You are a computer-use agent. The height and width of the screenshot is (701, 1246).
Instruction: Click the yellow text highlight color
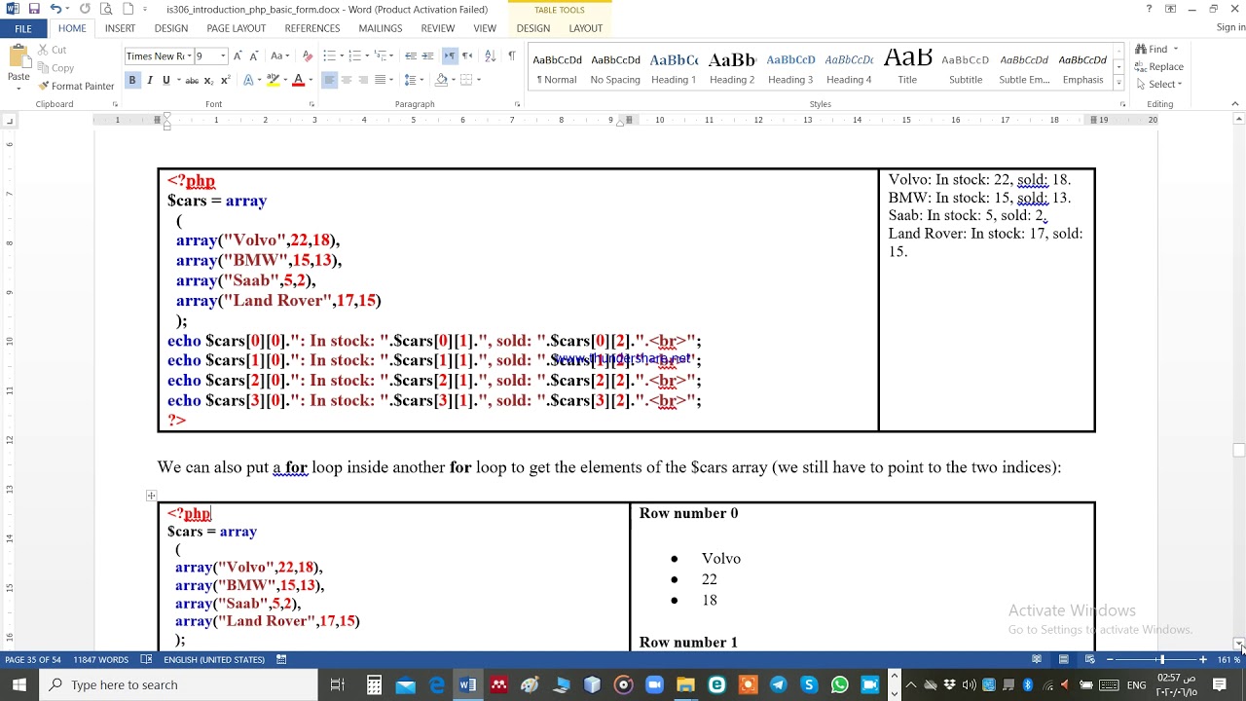click(272, 80)
